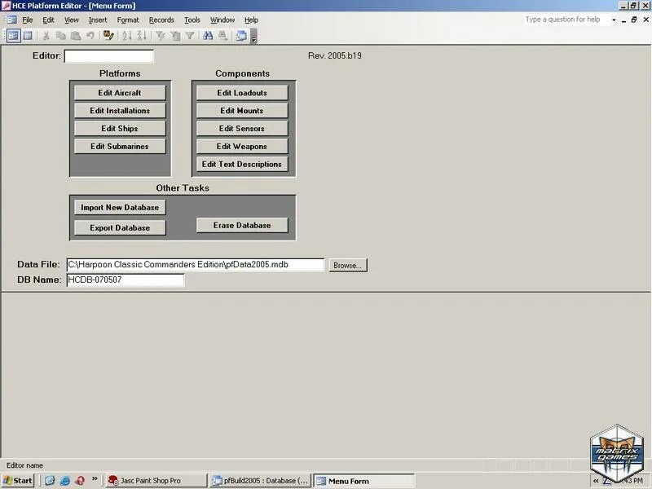652x489 pixels.
Task: Click the Import New Database button
Action: pos(120,208)
